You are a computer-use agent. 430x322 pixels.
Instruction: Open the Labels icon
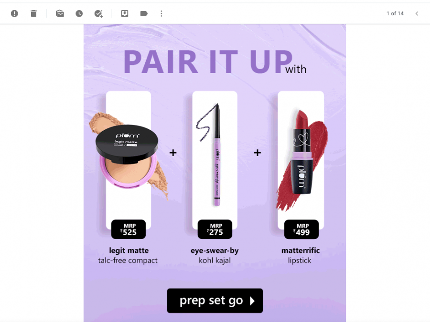pos(144,13)
